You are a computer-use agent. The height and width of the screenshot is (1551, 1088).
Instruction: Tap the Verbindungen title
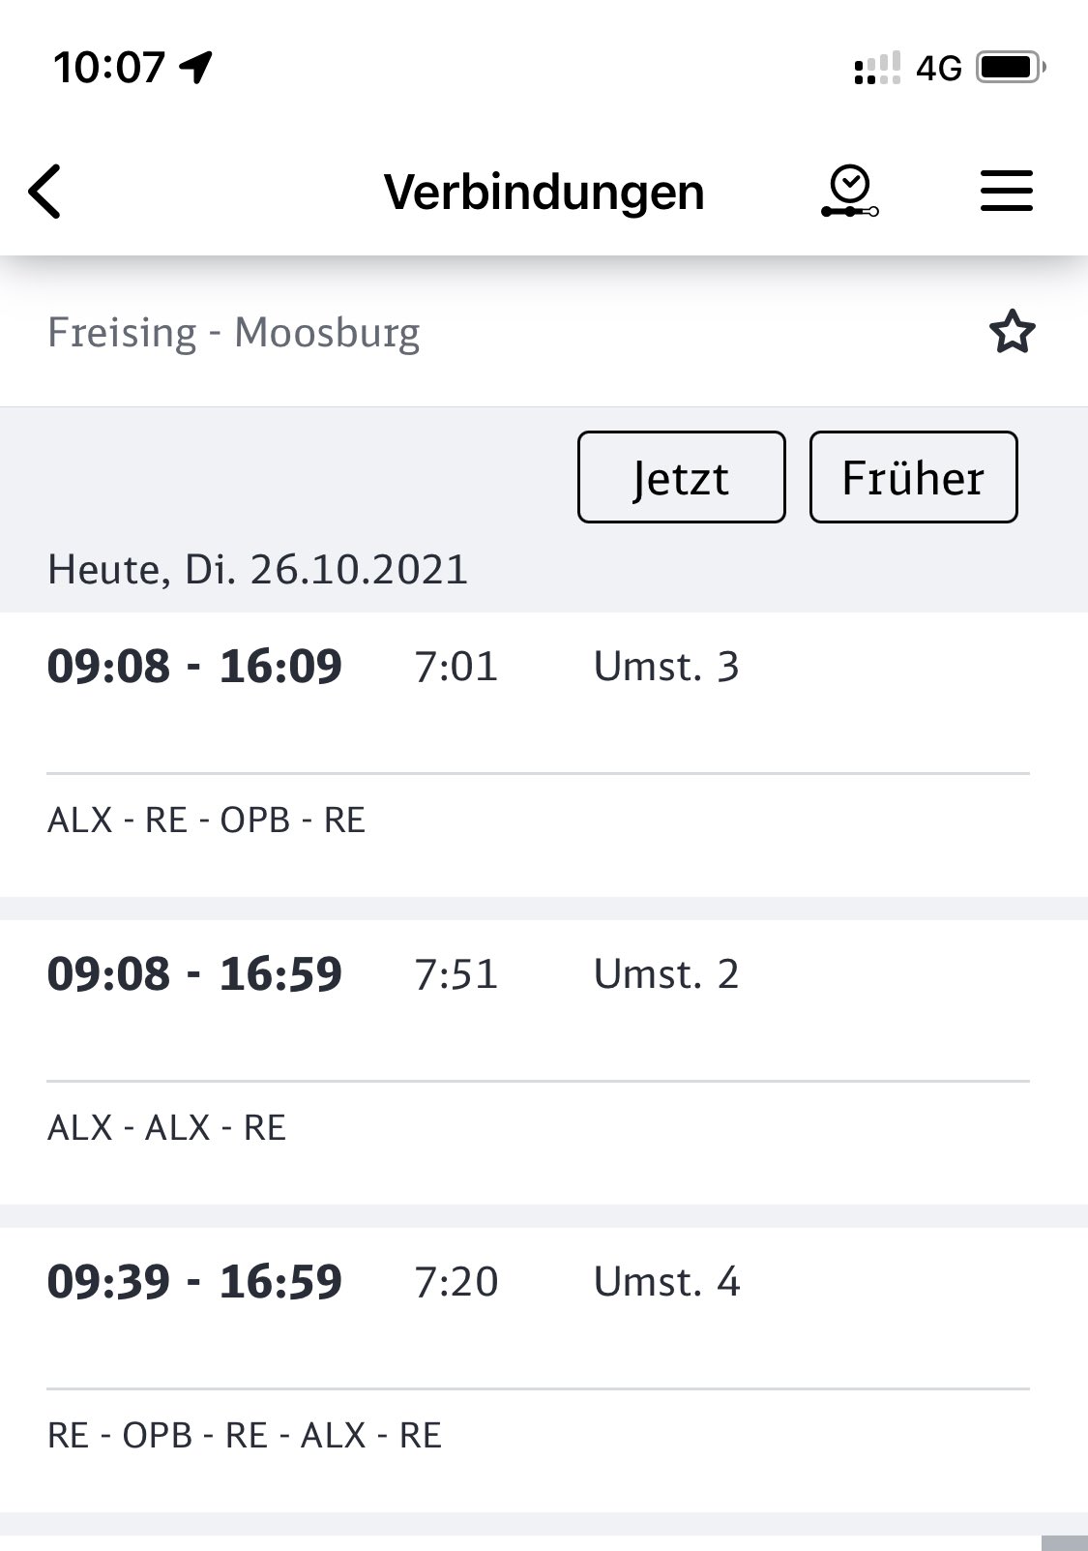(x=544, y=192)
